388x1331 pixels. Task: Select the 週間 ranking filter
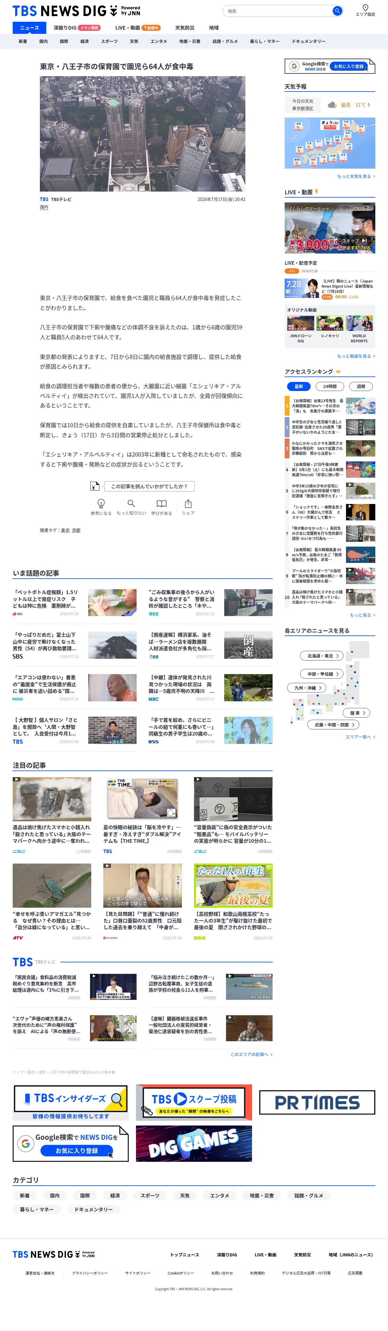361,386
